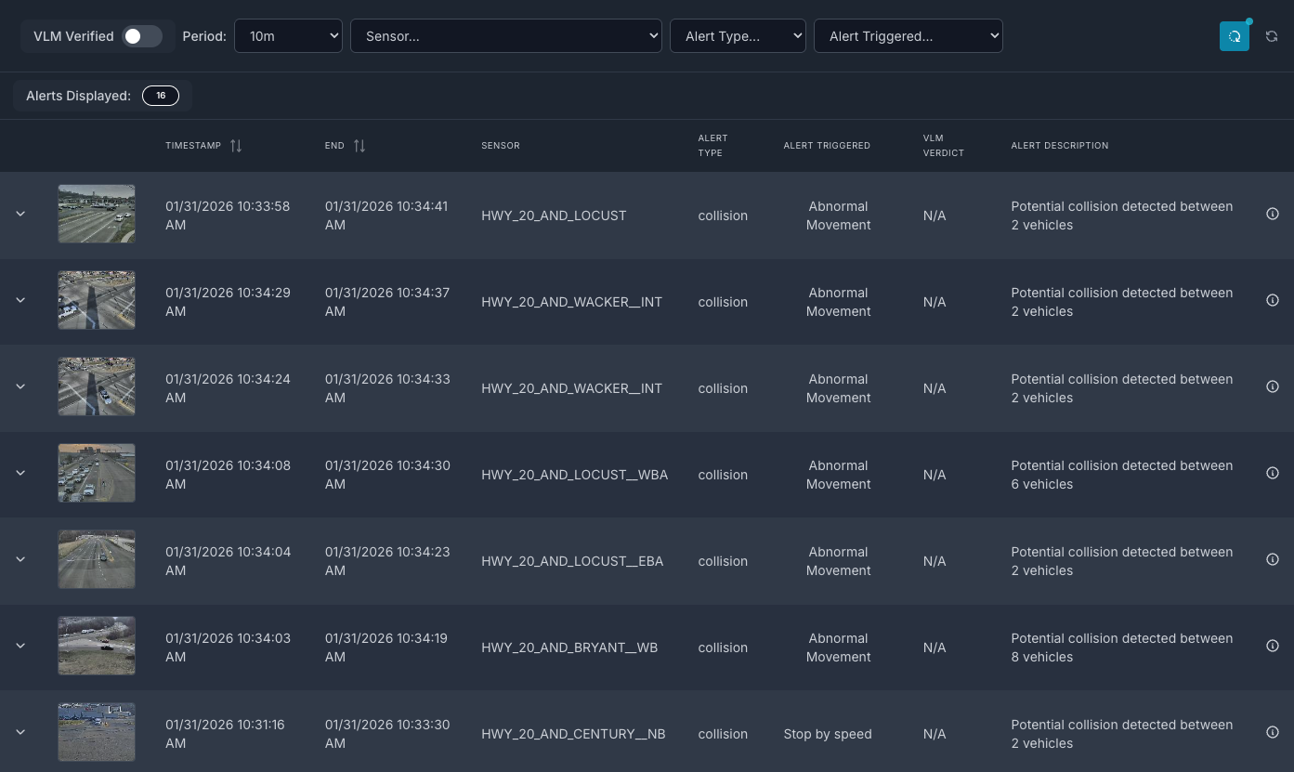Open the Alert Type filter dropdown
Screen dimensions: 1294x772
[737, 36]
